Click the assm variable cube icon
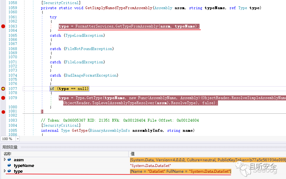 click(10, 160)
